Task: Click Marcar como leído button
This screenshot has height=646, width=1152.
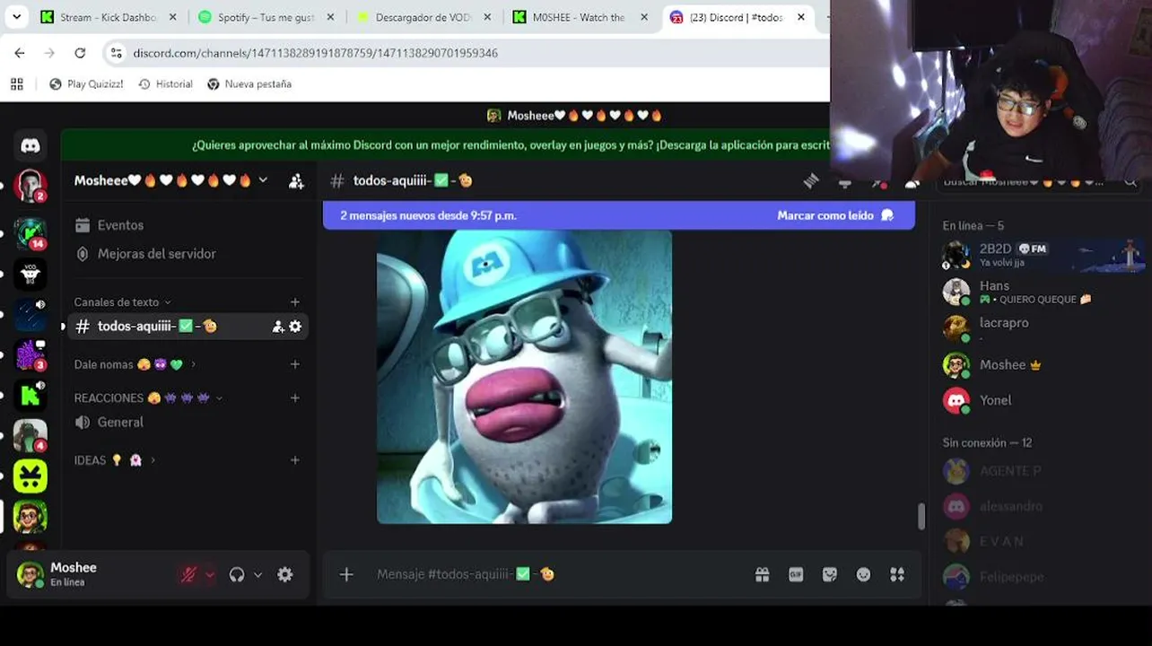Action: pyautogui.click(x=835, y=215)
